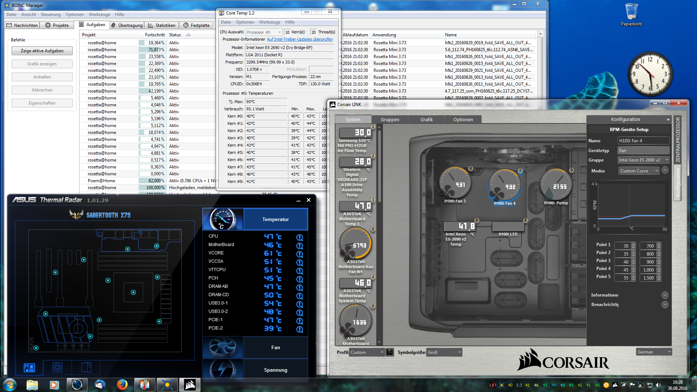Click the info icon beside PCIE-2 temperature
This screenshot has height=392, width=697.
click(x=299, y=329)
